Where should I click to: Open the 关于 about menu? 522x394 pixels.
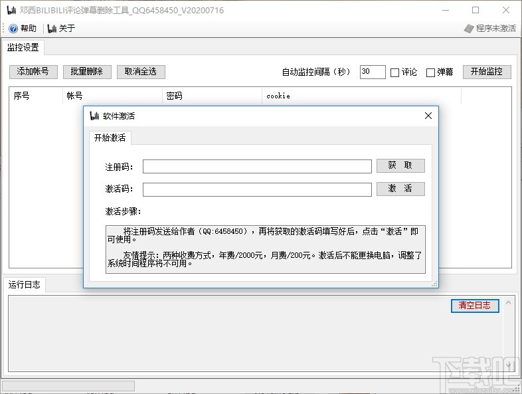[67, 29]
